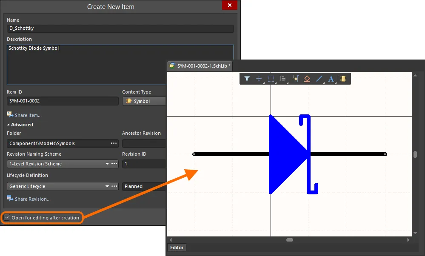Choose the rectangle selection tool
This screenshot has width=425, height=256.
coord(271,79)
